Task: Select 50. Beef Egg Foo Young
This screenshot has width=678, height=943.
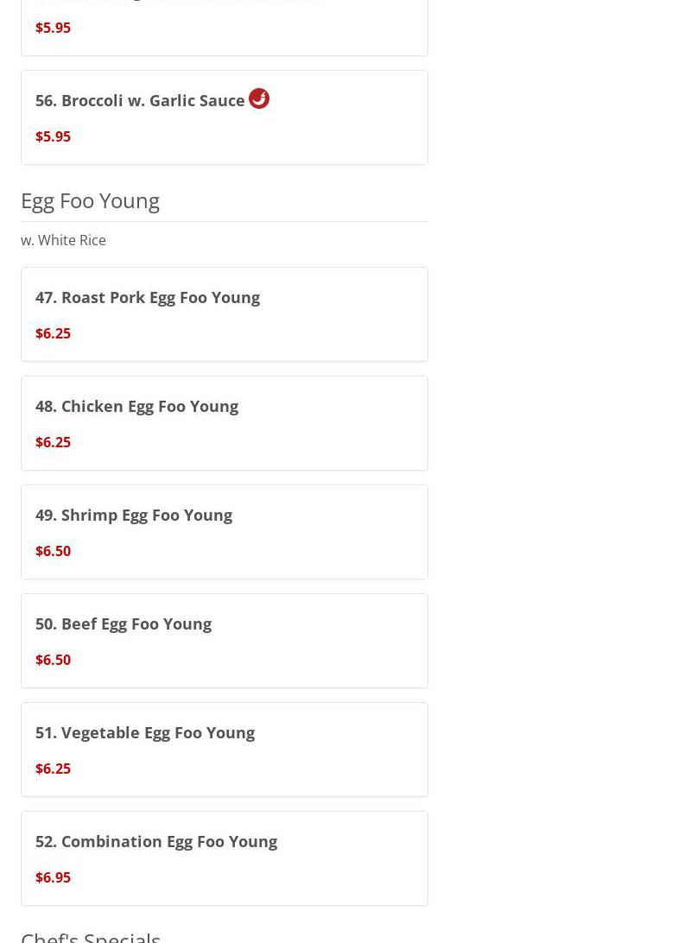Action: tap(124, 623)
